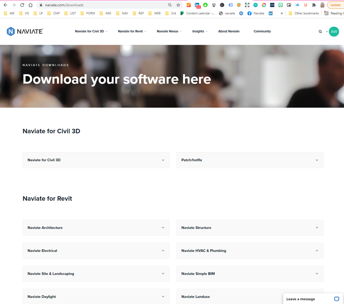The width and height of the screenshot is (344, 304).
Task: Open Naviate for Civil 3D nav menu
Action: tap(91, 31)
